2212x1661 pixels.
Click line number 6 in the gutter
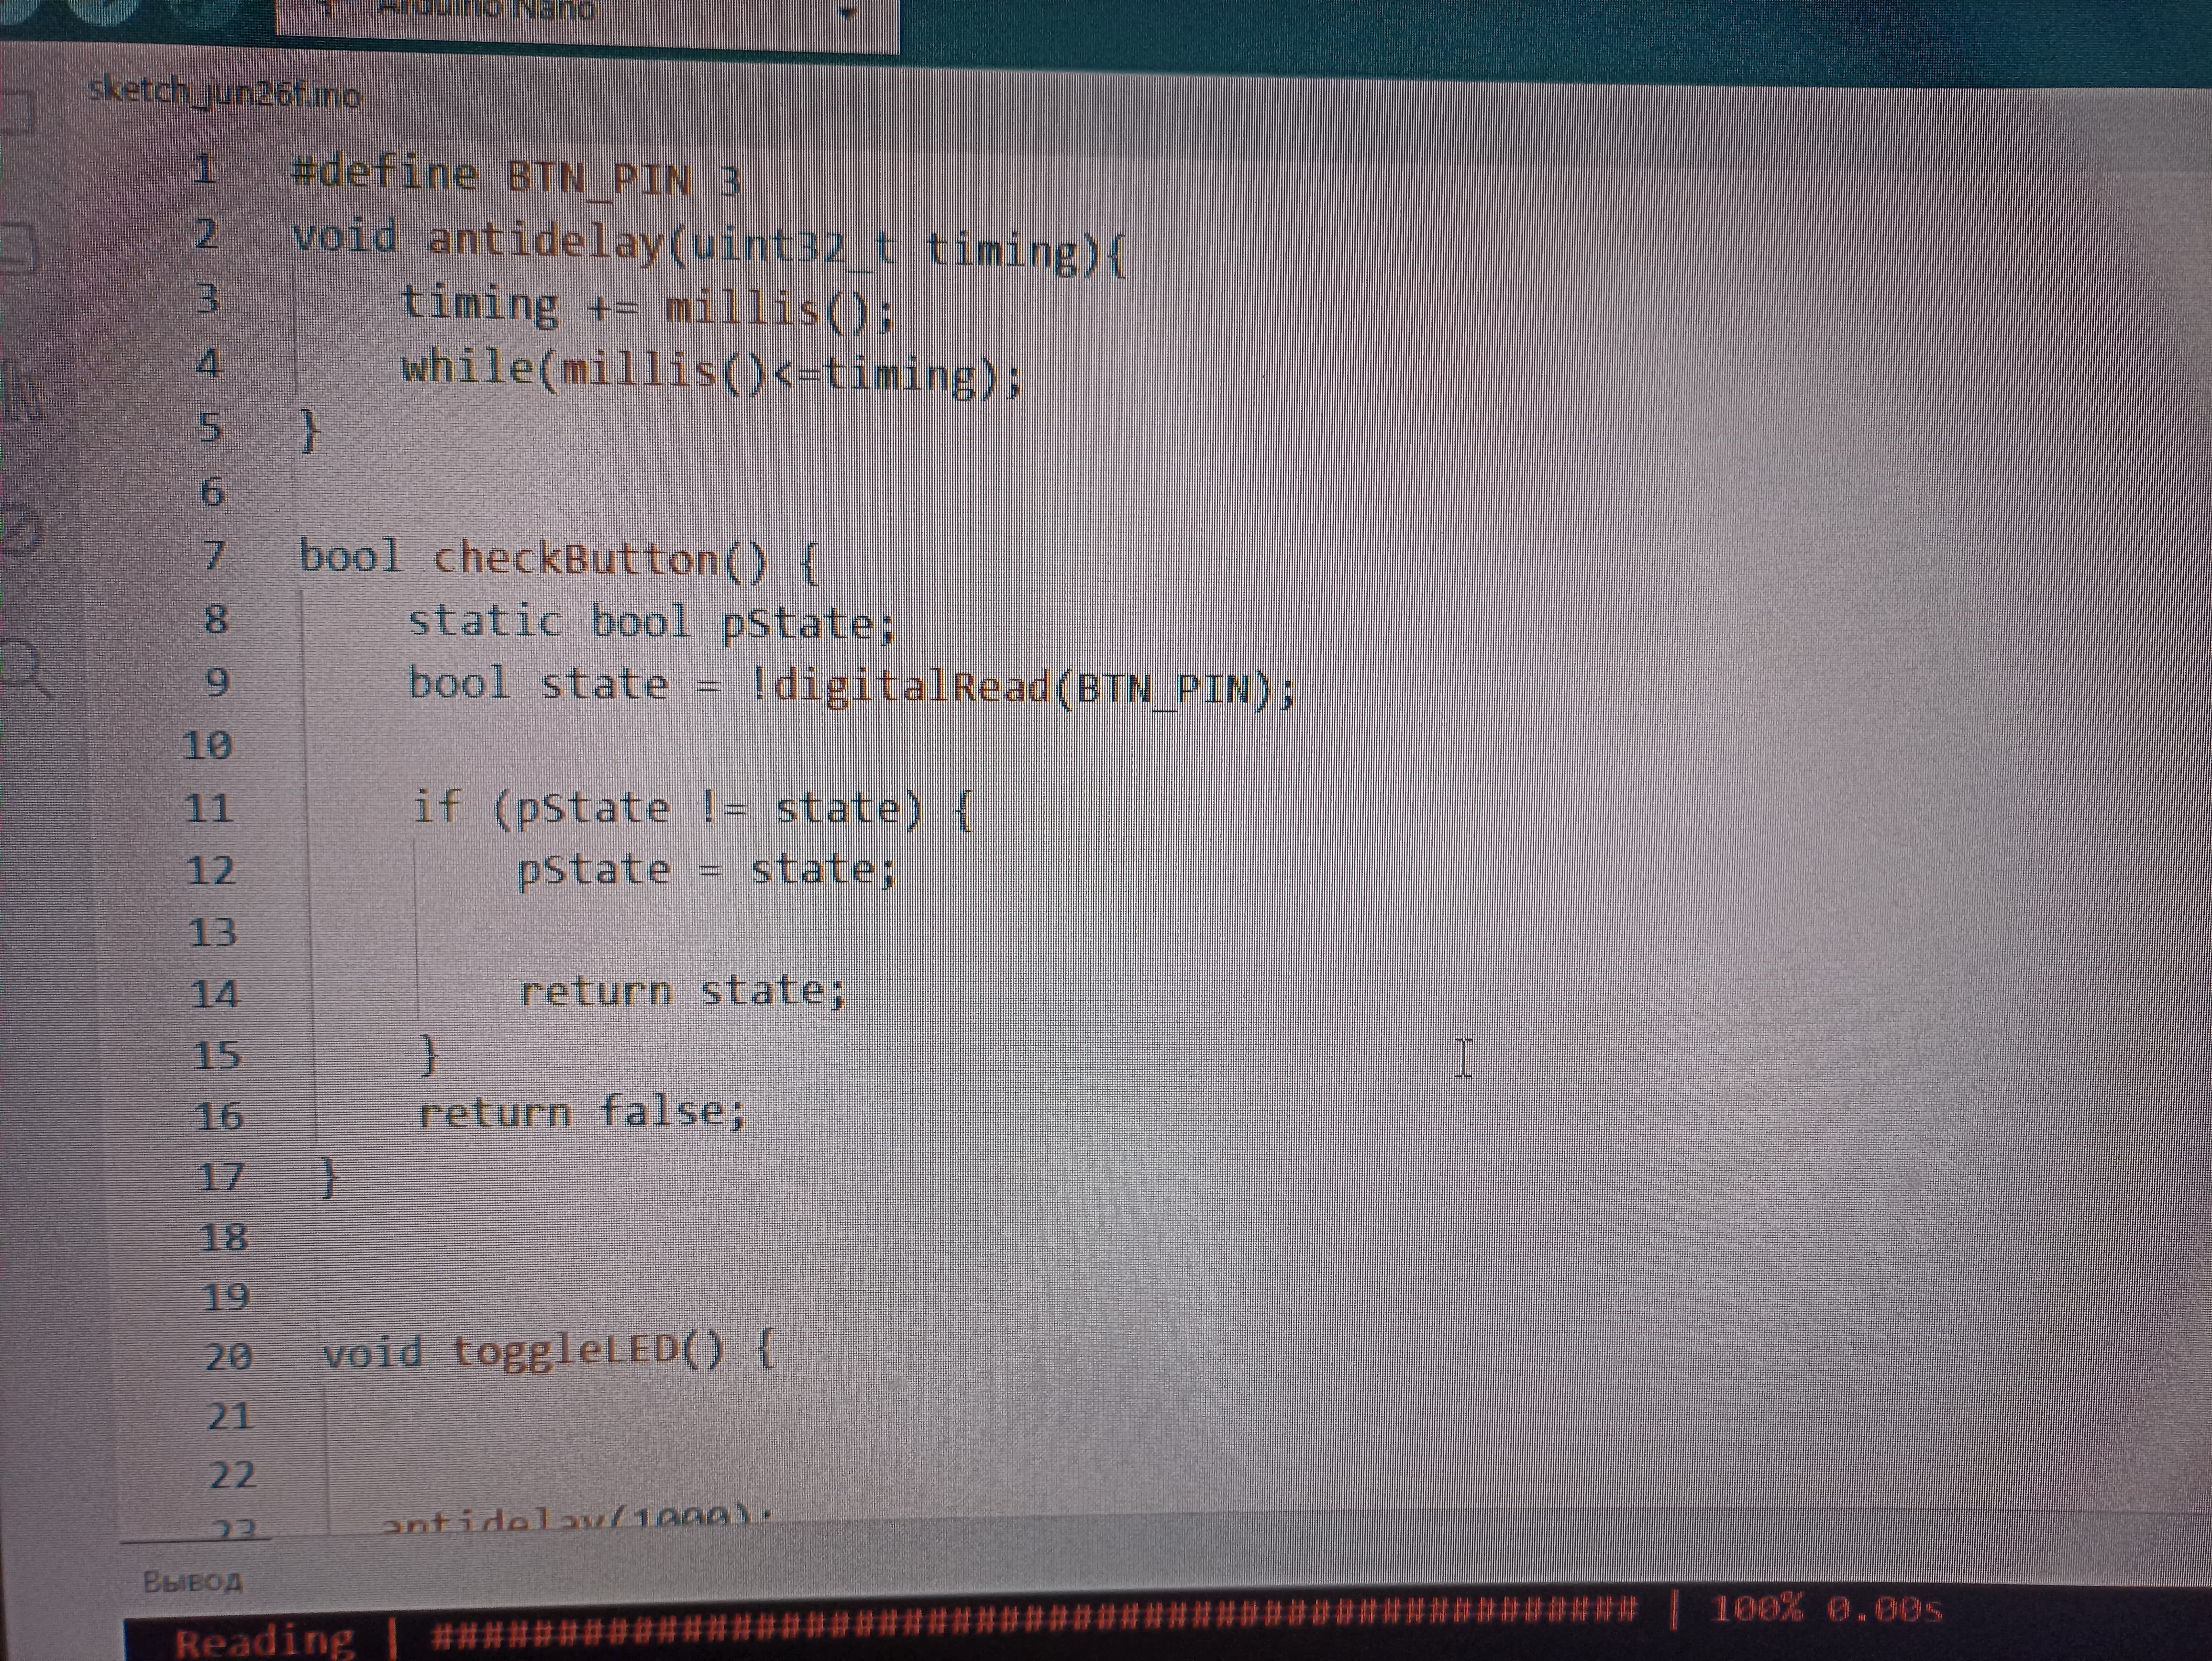point(212,492)
